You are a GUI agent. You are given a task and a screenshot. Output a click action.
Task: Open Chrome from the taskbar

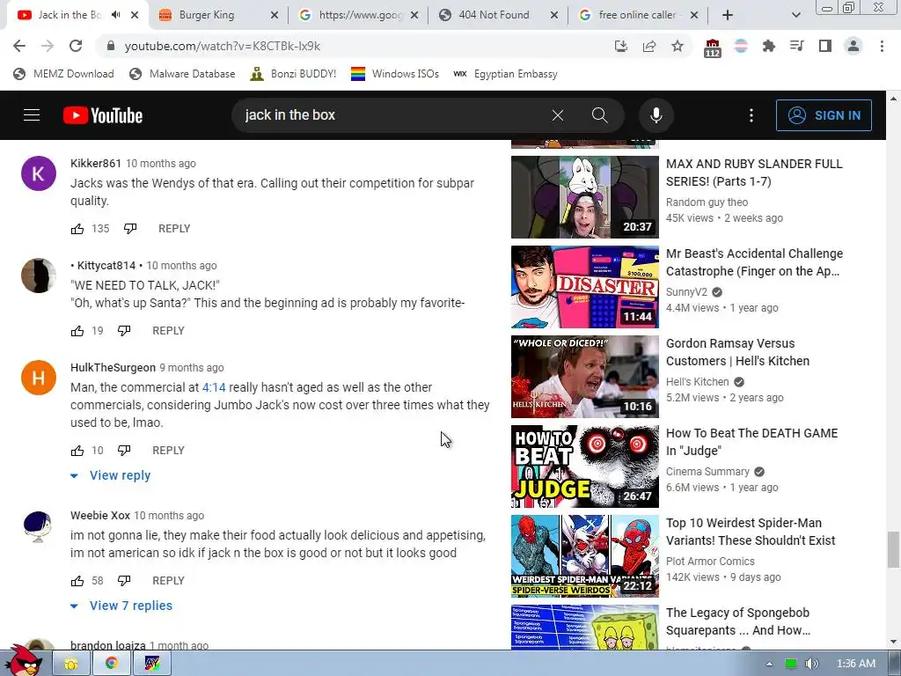112,664
